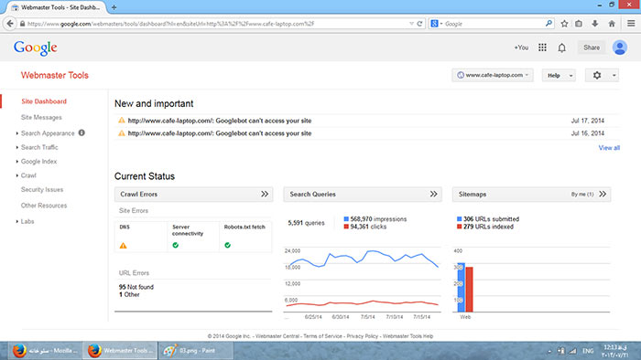
Task: Open the Crawl Errors double-arrow icon
Action: coord(265,194)
